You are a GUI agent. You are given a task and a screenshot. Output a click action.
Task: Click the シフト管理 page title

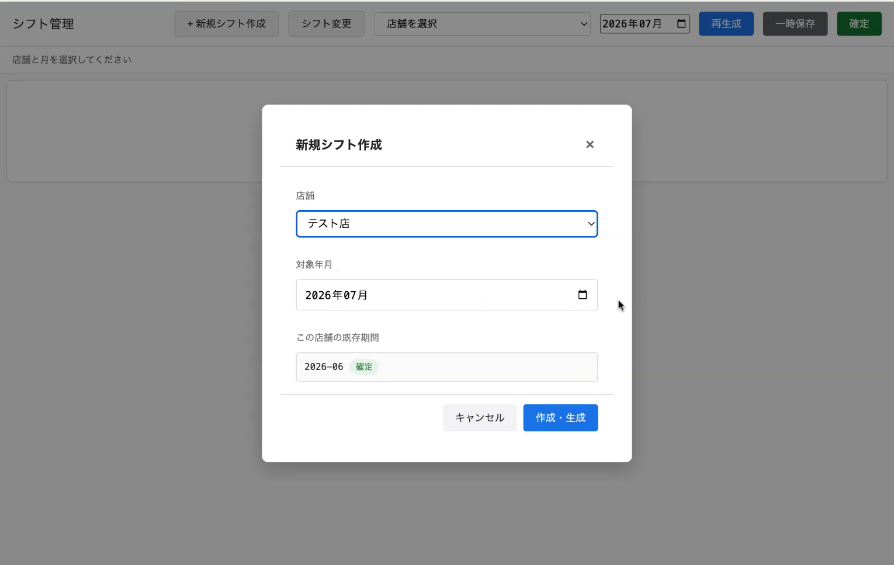click(x=43, y=24)
